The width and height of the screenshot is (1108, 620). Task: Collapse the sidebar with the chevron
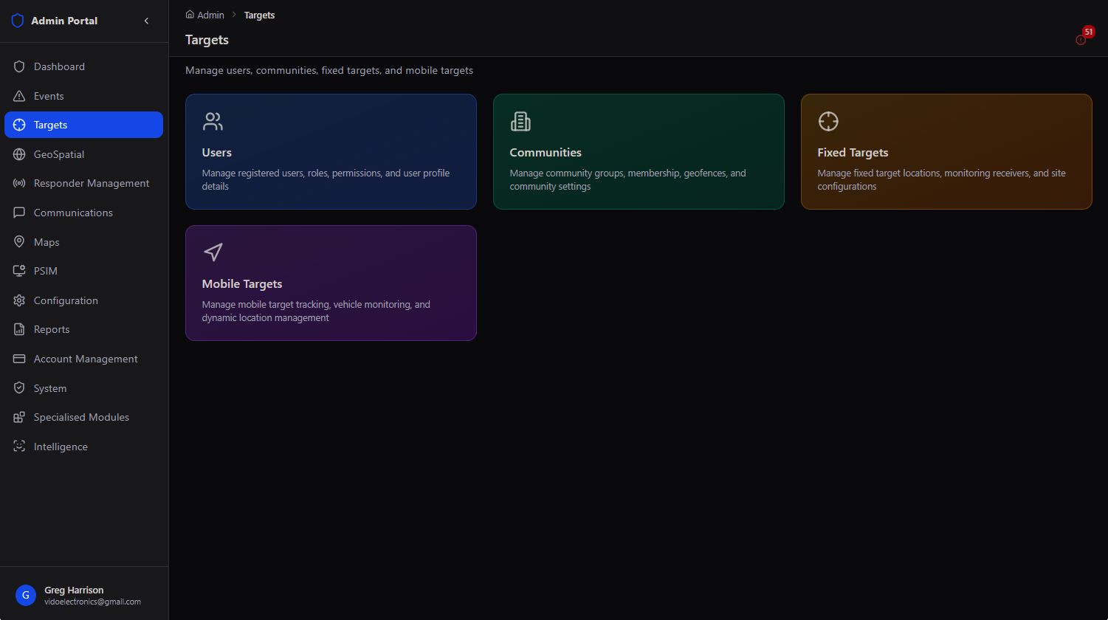point(146,21)
